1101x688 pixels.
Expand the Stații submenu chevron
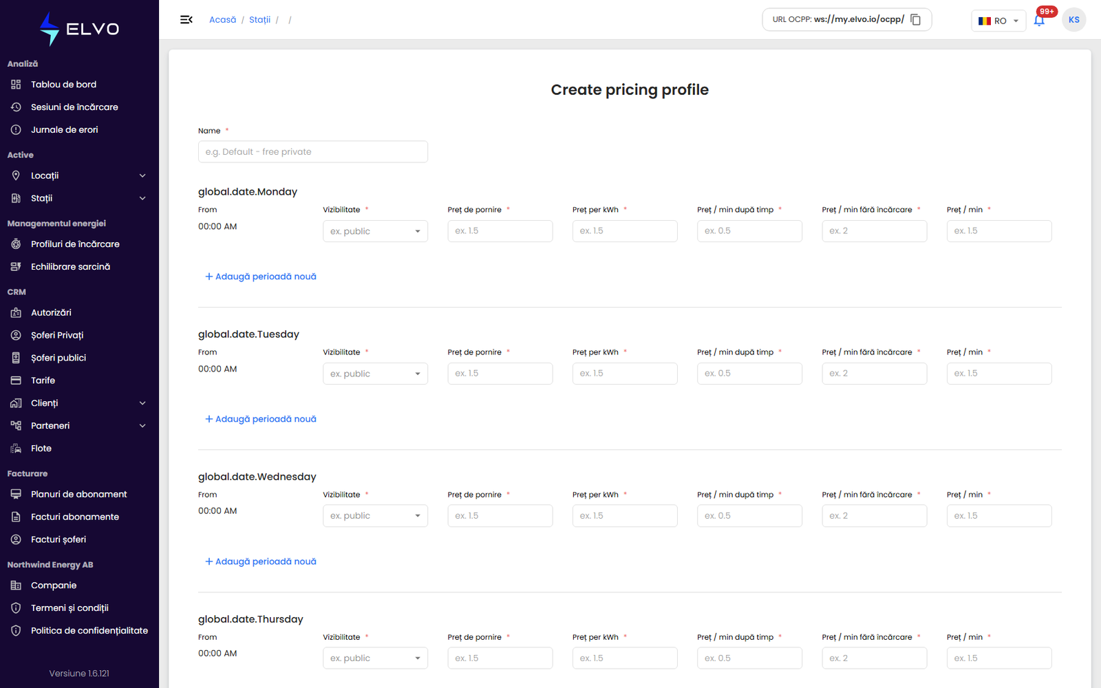[142, 199]
